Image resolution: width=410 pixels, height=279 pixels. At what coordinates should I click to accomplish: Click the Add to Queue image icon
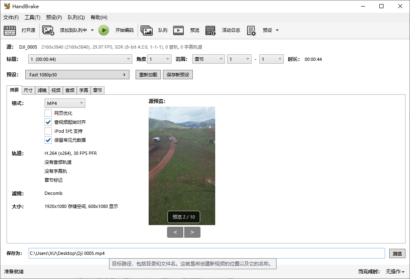click(x=48, y=30)
